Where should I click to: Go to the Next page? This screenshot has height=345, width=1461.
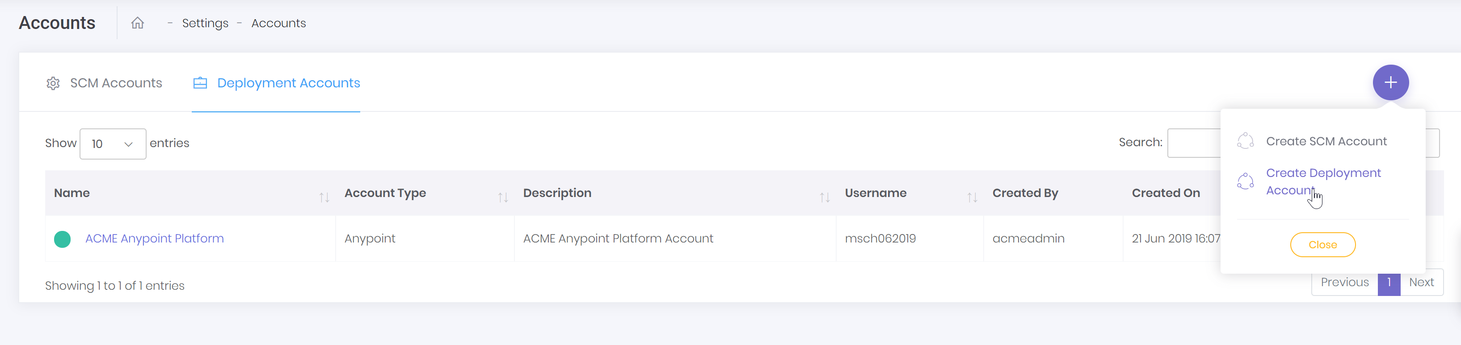coord(1421,282)
